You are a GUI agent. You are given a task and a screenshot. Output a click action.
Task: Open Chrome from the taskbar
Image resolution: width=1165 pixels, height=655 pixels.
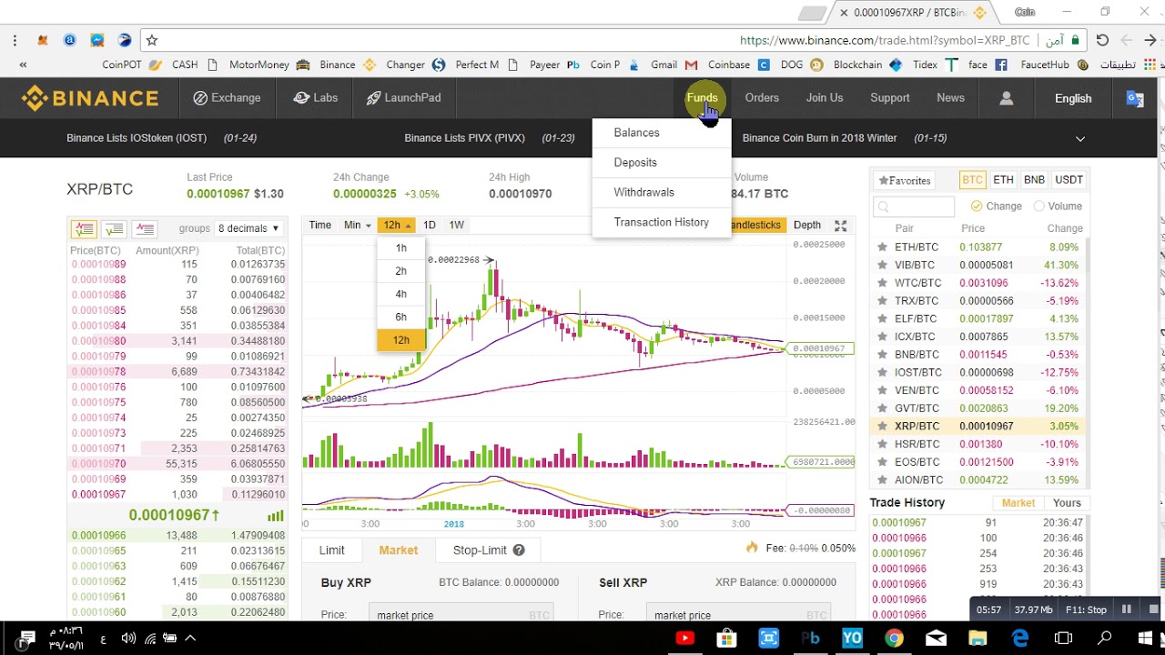click(x=894, y=639)
